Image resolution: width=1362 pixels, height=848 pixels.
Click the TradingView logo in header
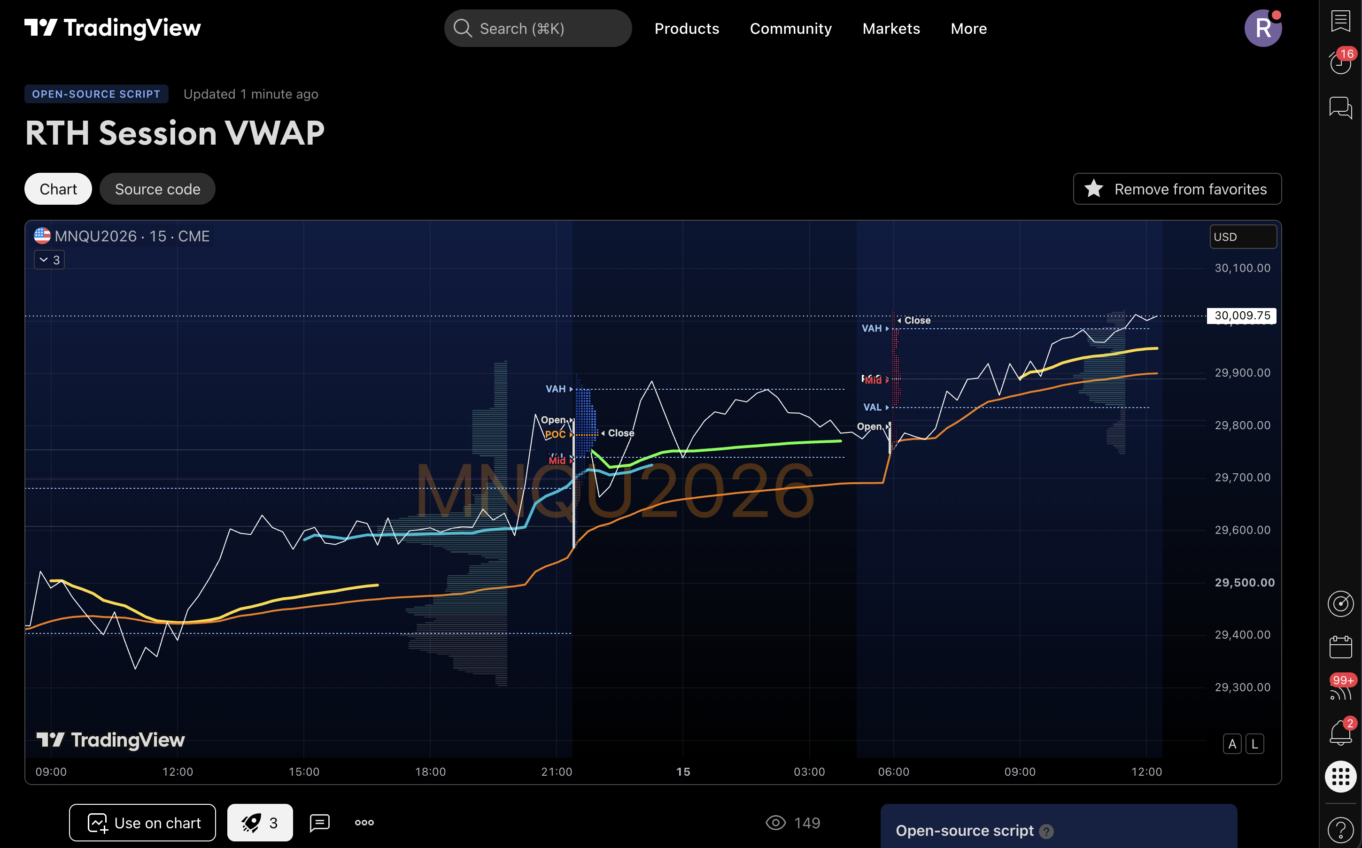click(x=112, y=28)
